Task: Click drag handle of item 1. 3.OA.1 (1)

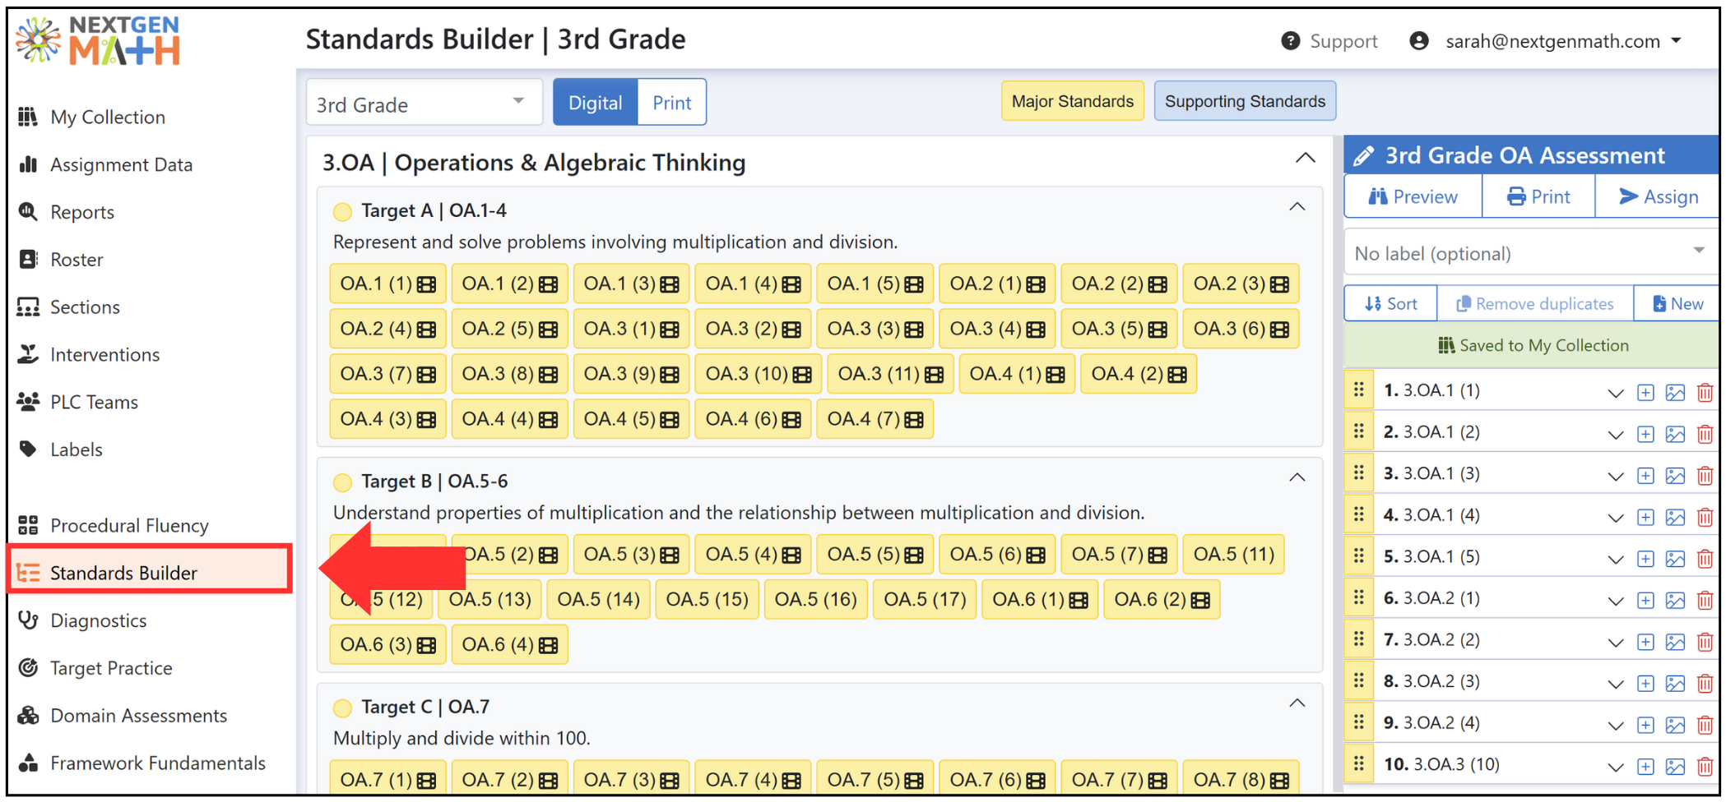Action: [1359, 389]
